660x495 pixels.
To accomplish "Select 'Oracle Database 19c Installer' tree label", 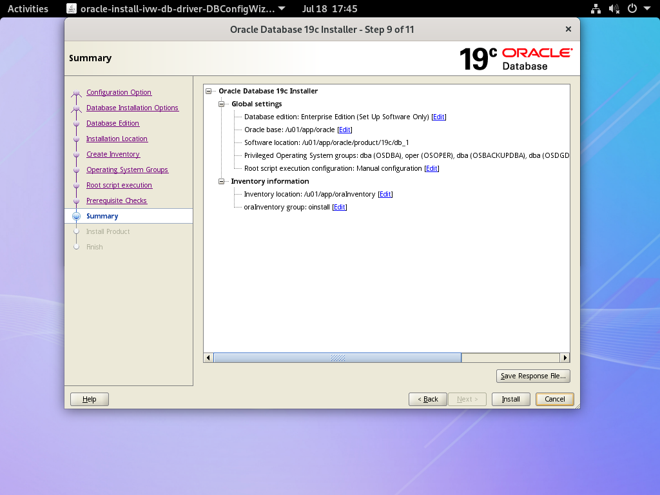I will (268, 91).
